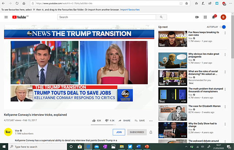This screenshot has width=234, height=150.
Task: Open more actions ellipsis under the video
Action: point(151,121)
